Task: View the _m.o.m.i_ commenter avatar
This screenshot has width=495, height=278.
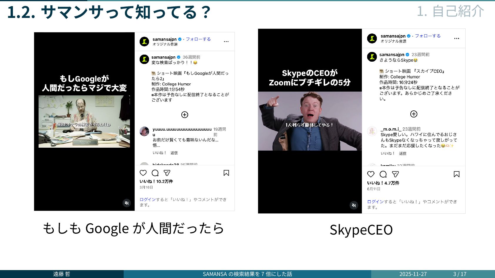Action: pos(372,131)
